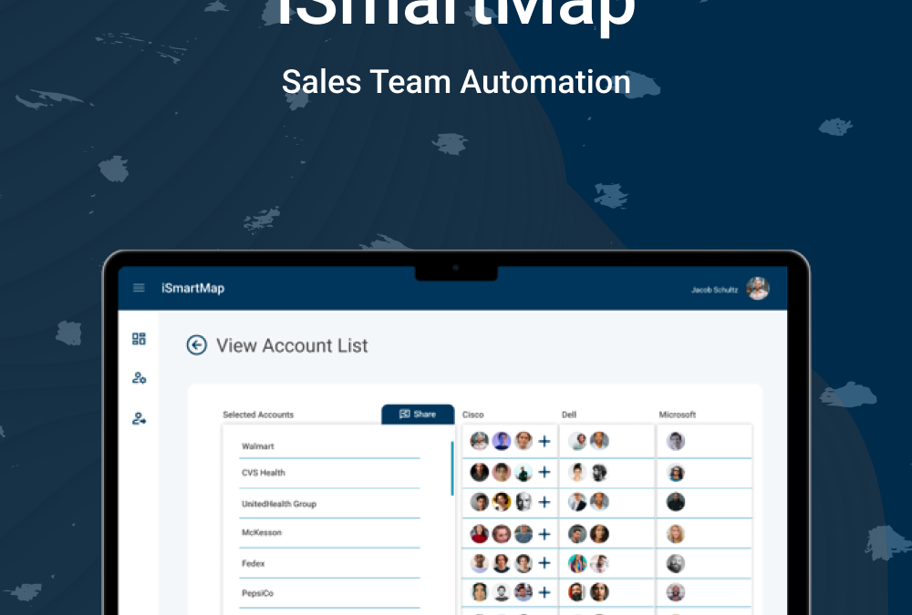Click the iSmartMap app title in header
The width and height of the screenshot is (912, 615).
[192, 288]
